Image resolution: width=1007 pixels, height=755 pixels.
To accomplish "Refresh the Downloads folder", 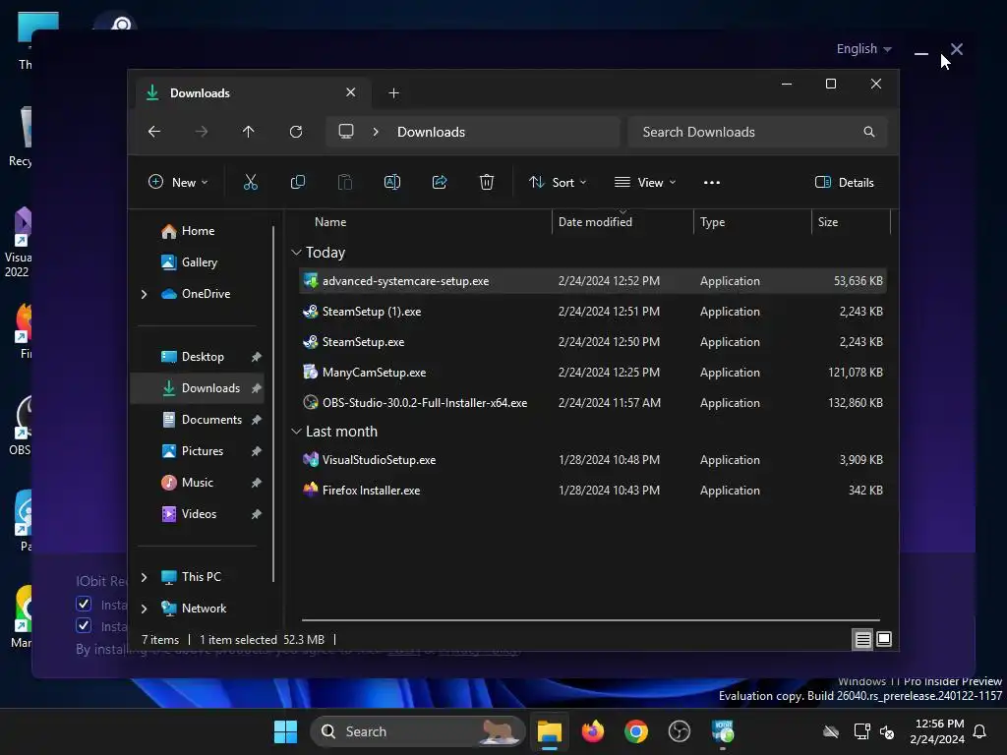I will click(x=295, y=132).
